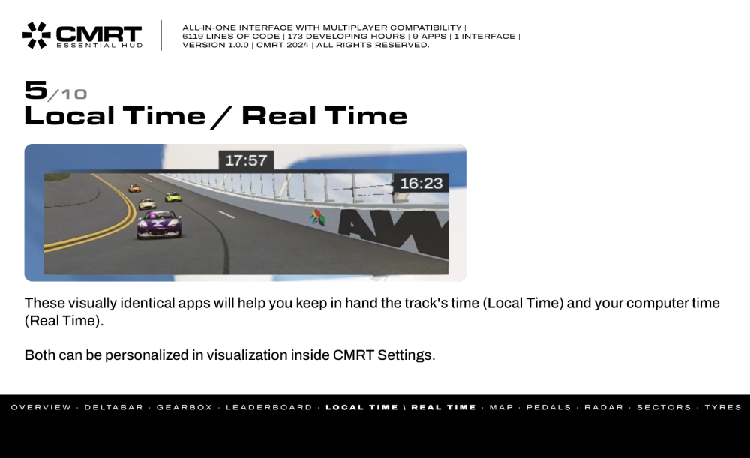The width and height of the screenshot is (750, 458).
Task: Click the header version info text
Action: pyautogui.click(x=351, y=36)
